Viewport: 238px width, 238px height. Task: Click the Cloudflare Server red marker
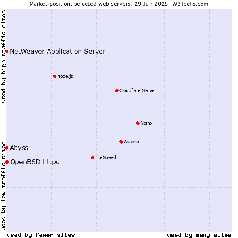[x=117, y=90]
